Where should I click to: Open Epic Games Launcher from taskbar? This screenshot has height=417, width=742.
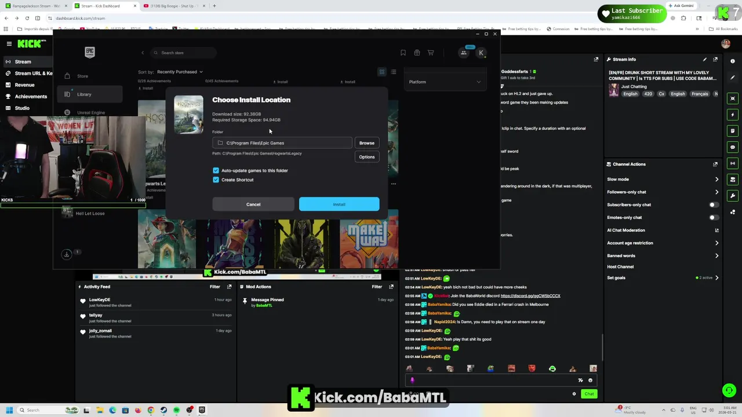click(x=202, y=410)
